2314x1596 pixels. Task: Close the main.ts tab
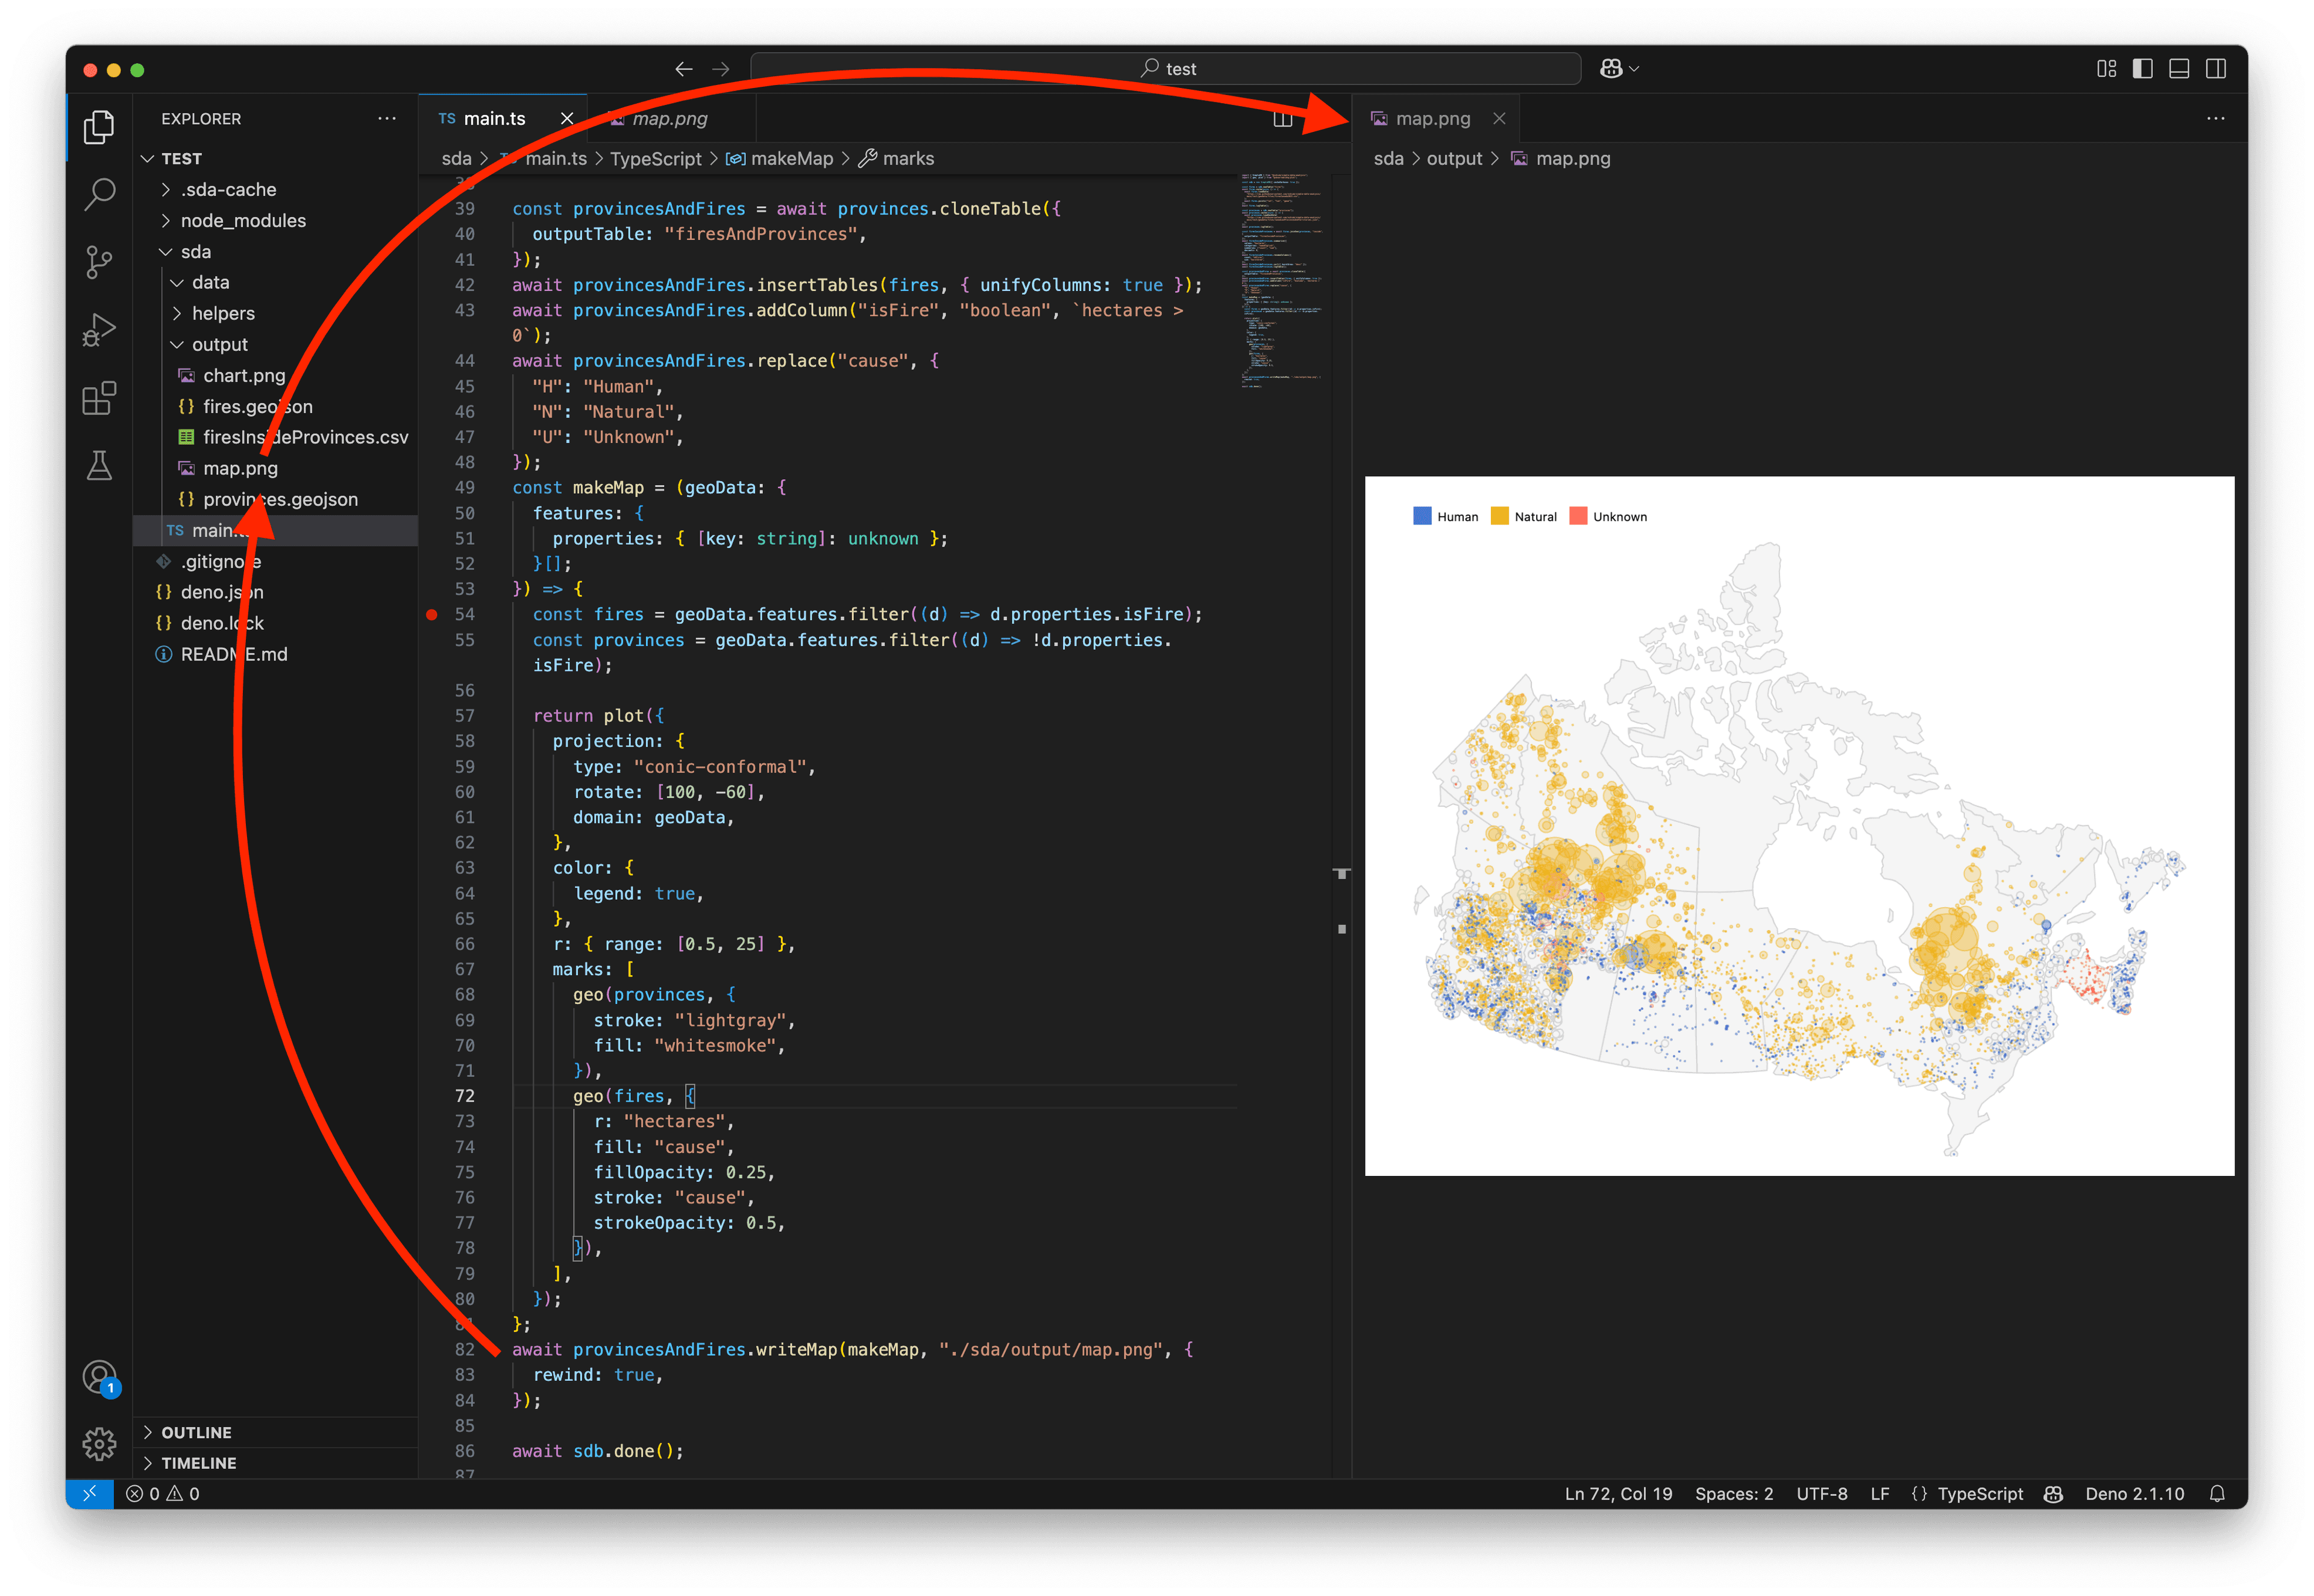567,118
